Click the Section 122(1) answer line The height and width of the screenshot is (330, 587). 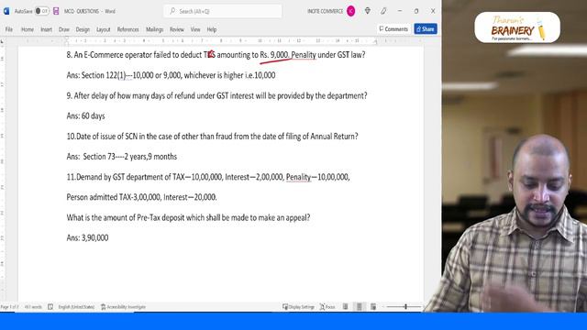click(x=171, y=75)
